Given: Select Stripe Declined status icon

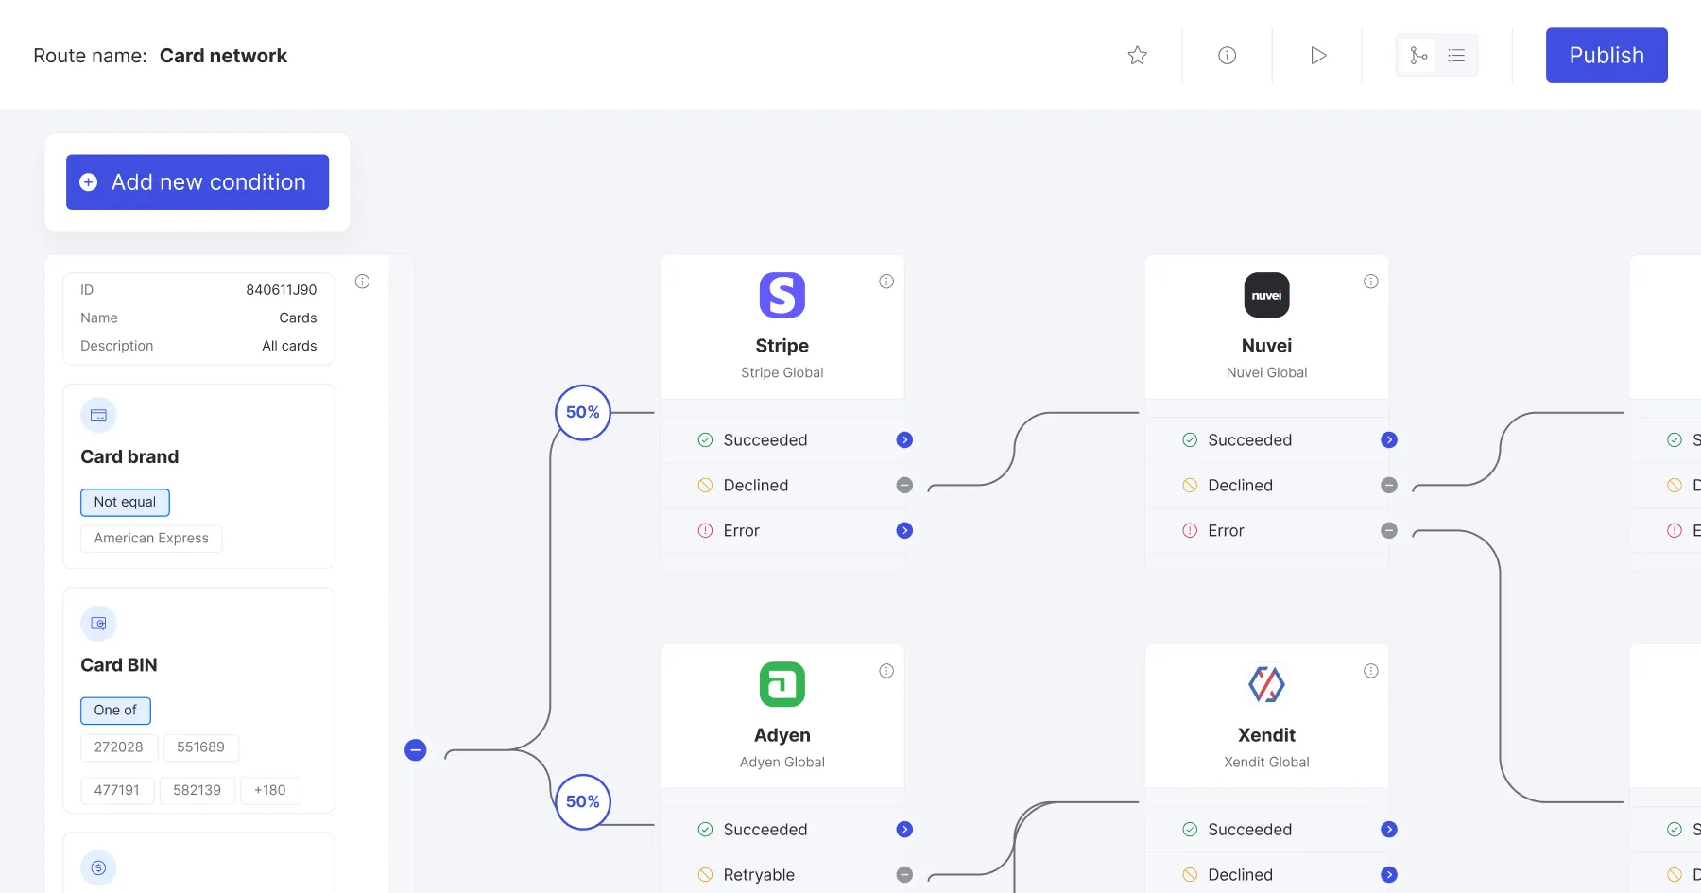Looking at the screenshot, I should [705, 486].
